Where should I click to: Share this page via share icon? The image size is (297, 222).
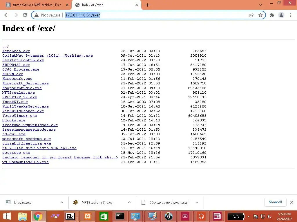[x=251, y=15]
